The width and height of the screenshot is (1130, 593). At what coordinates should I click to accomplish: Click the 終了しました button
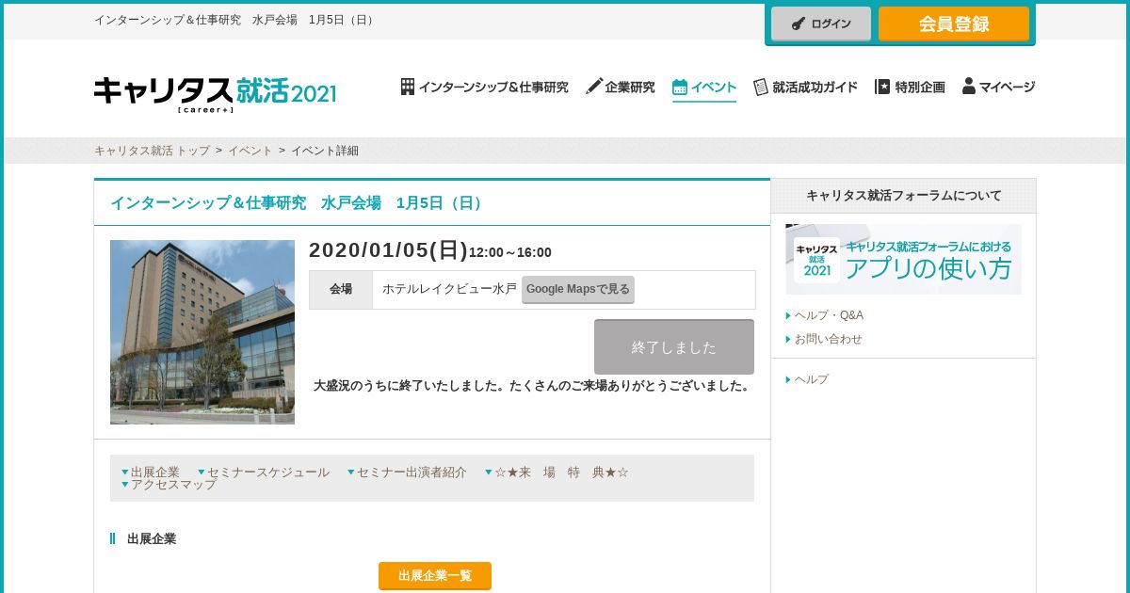click(x=674, y=346)
